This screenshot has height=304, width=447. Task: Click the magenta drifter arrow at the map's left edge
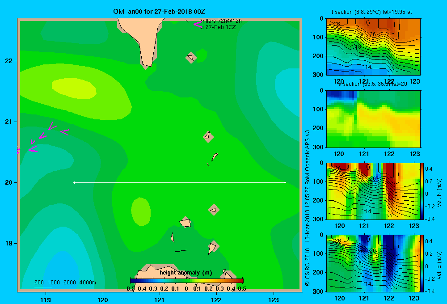(18, 150)
